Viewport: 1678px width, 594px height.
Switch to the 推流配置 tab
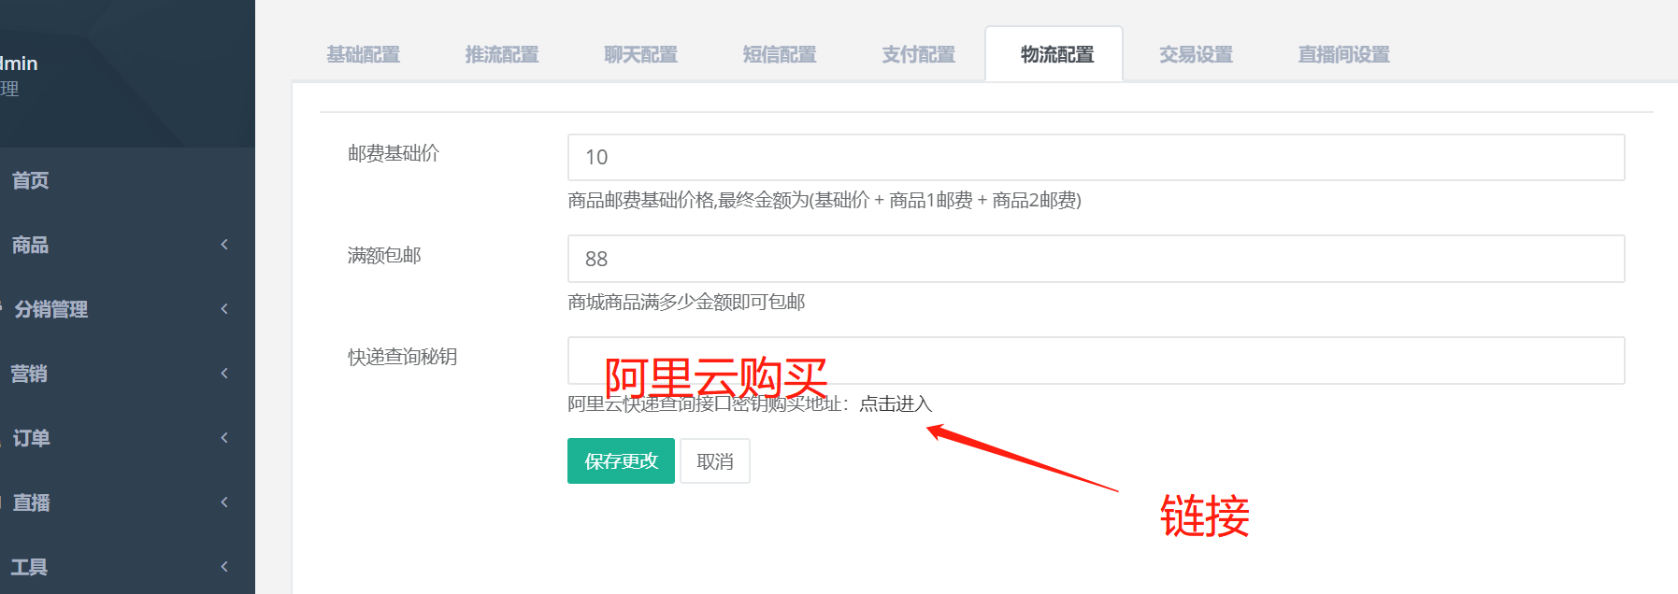[x=502, y=55]
